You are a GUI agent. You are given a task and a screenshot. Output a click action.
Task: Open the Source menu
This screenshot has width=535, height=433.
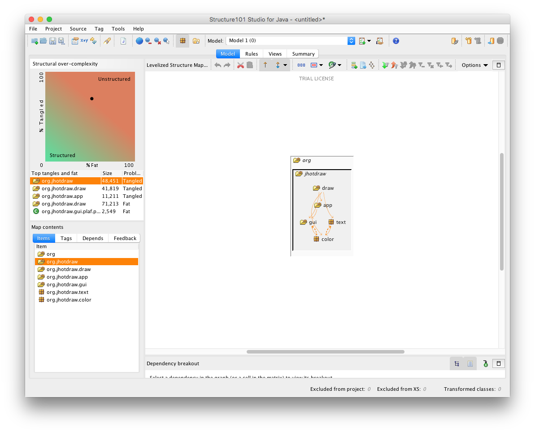[78, 29]
